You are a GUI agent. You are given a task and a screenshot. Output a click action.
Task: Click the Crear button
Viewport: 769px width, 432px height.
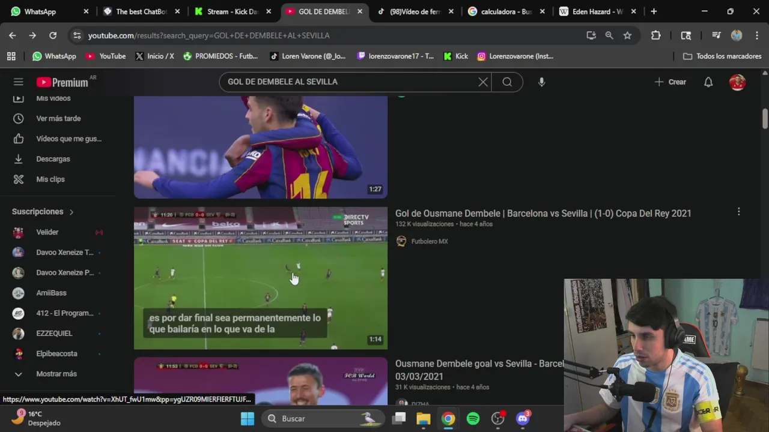tap(670, 82)
